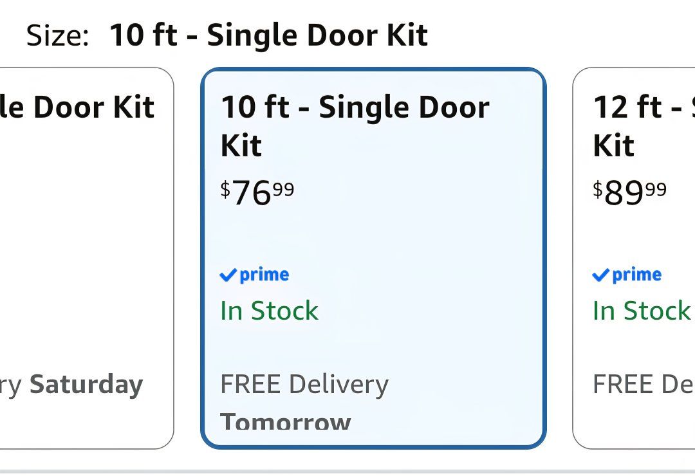Select the 10 ft - Single Door Kit card title

click(x=355, y=126)
